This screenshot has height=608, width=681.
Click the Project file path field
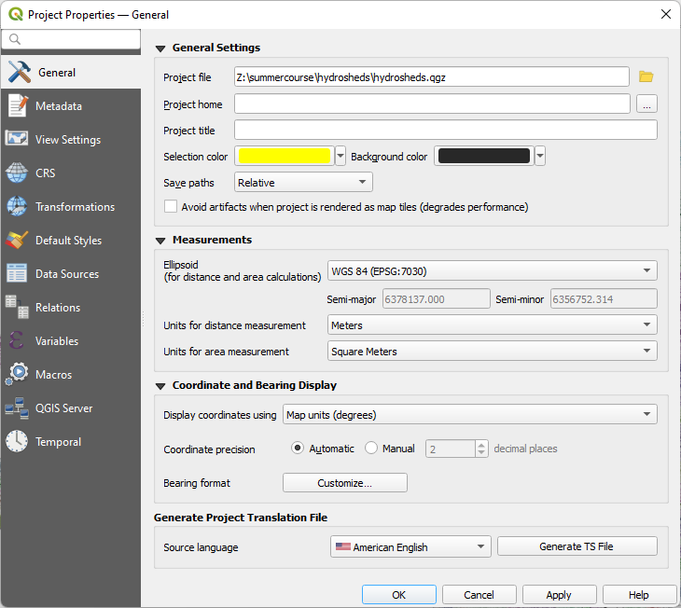tap(432, 76)
